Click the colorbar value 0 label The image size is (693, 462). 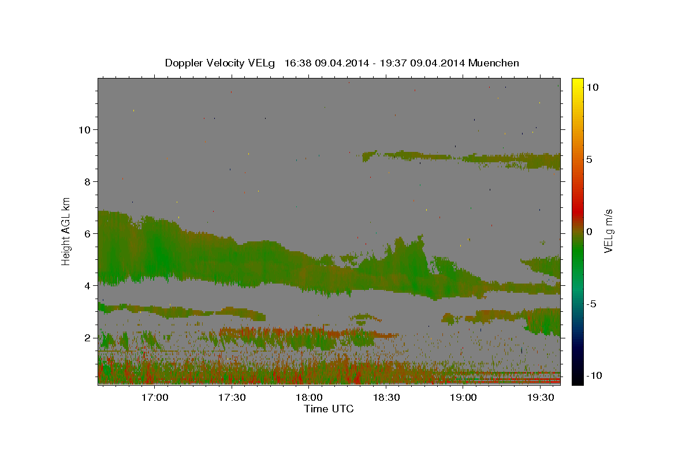pos(589,232)
